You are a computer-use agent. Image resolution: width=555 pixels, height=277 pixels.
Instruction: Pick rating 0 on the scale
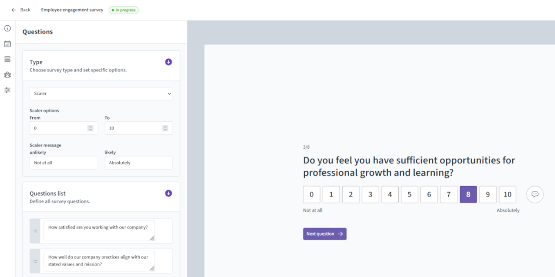(312, 194)
